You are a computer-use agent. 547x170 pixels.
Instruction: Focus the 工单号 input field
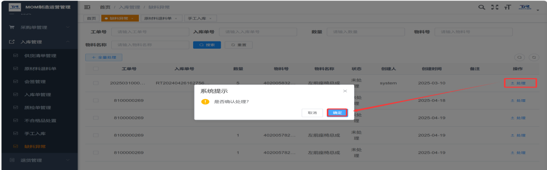coord(150,32)
